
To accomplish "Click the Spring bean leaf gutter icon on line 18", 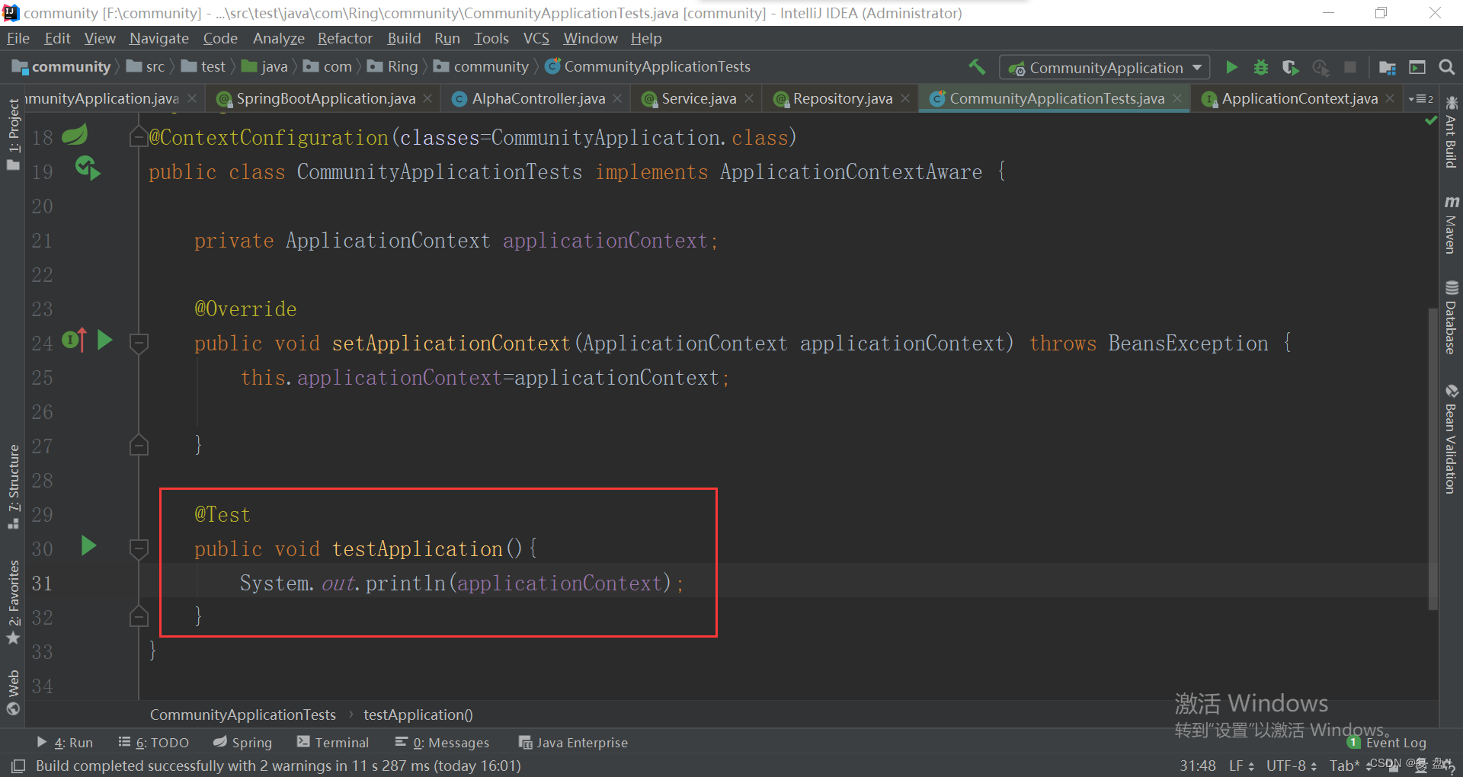I will coord(75,136).
